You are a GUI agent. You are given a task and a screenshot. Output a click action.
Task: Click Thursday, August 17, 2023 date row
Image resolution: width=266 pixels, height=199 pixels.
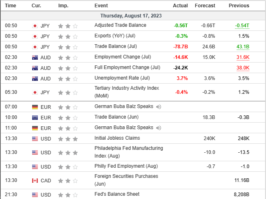(x=133, y=15)
